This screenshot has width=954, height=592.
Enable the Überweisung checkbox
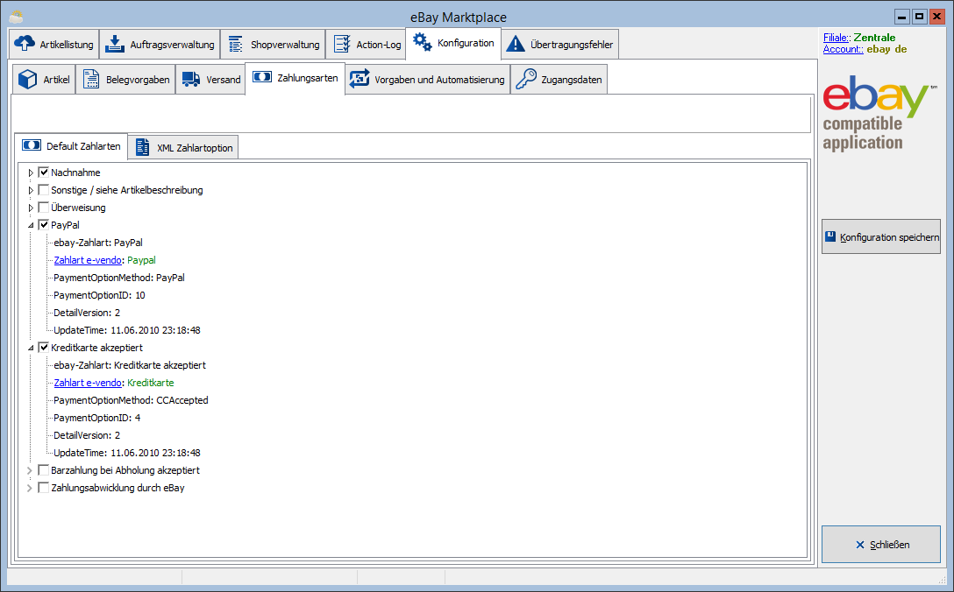pyautogui.click(x=44, y=208)
